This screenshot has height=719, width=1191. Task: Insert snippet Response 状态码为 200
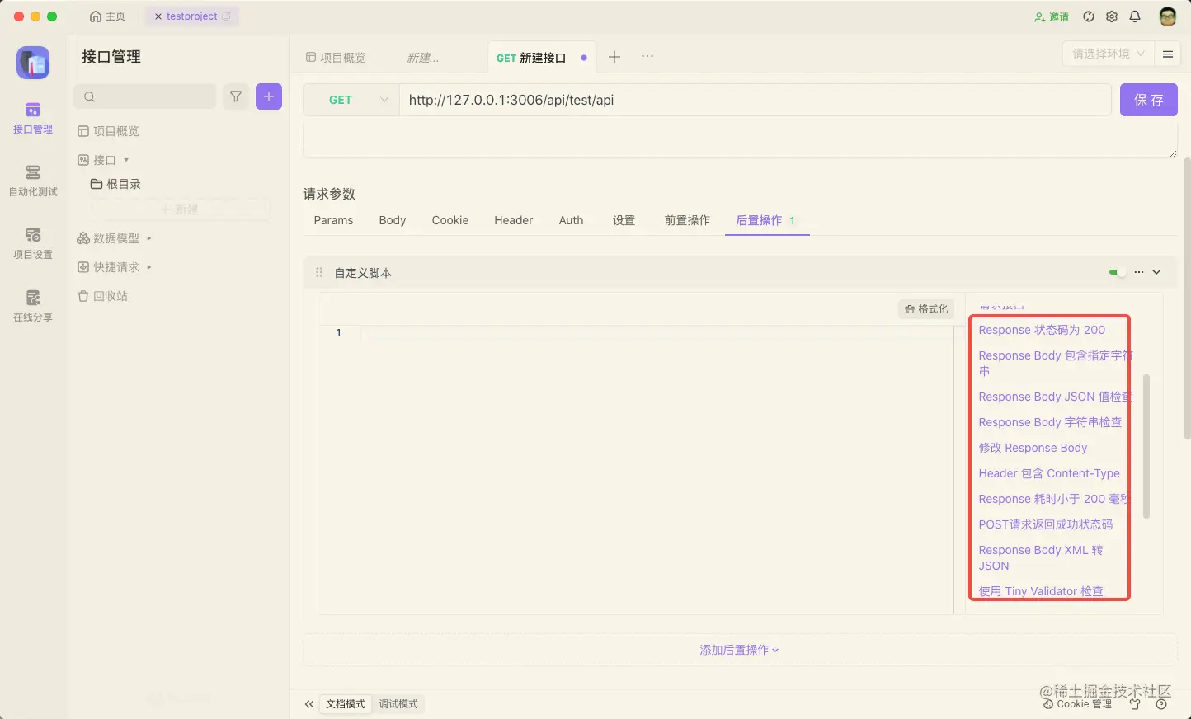[x=1042, y=330]
